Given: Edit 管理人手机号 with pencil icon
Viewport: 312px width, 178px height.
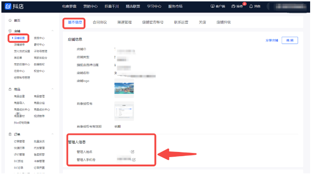Looking at the screenshot, I should pyautogui.click(x=134, y=159).
